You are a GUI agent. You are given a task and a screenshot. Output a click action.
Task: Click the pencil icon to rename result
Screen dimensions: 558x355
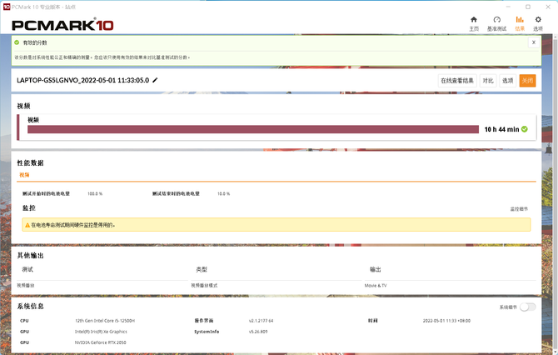(155, 80)
